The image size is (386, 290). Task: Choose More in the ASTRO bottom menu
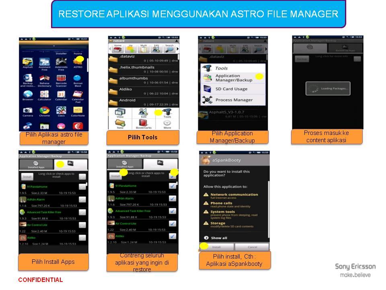[x=167, y=124]
